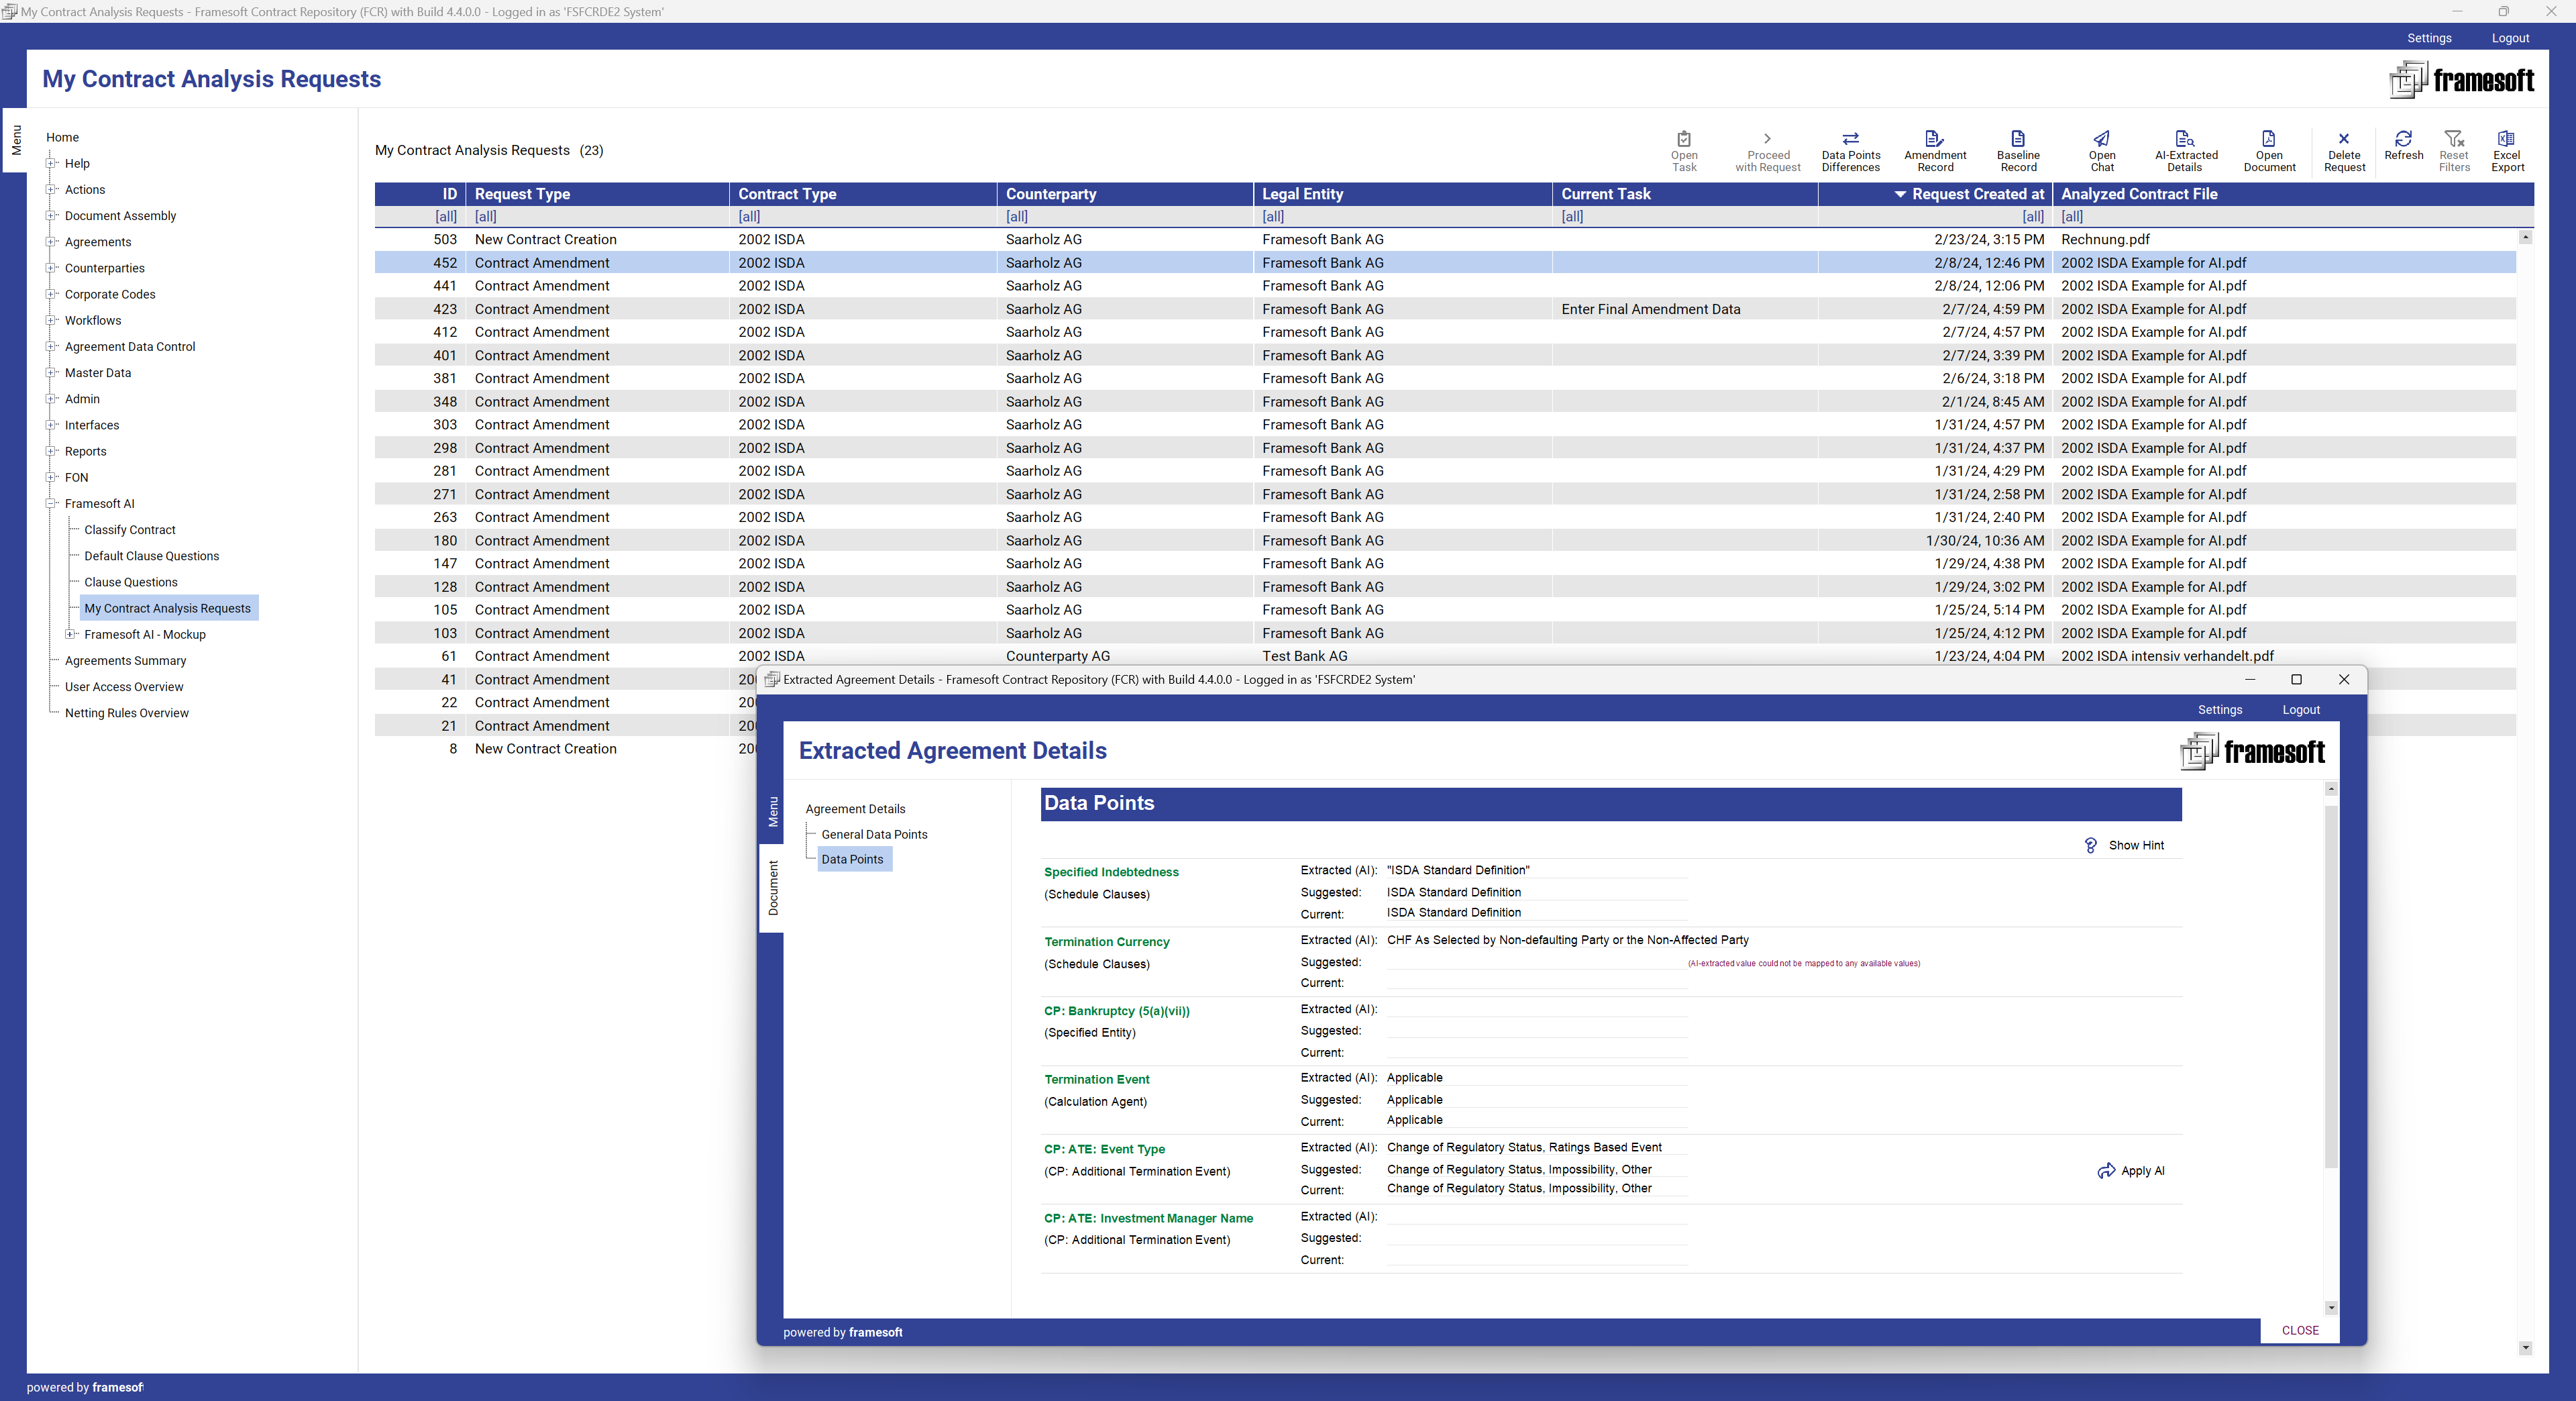Delete the selected request
Viewport: 2576px width, 1401px height.
(2344, 150)
